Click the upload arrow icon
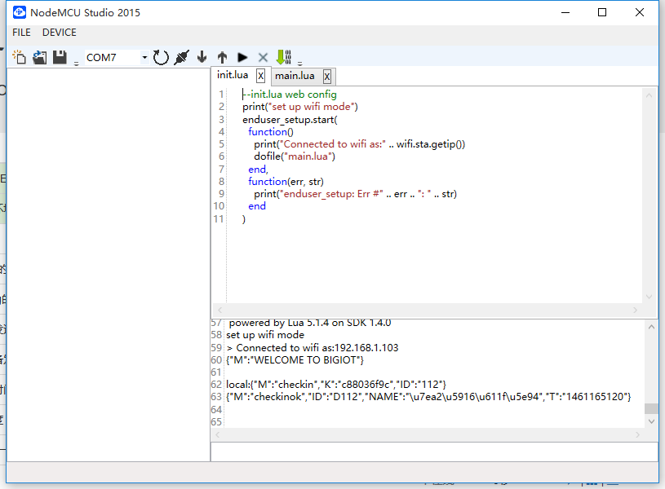 click(x=222, y=57)
